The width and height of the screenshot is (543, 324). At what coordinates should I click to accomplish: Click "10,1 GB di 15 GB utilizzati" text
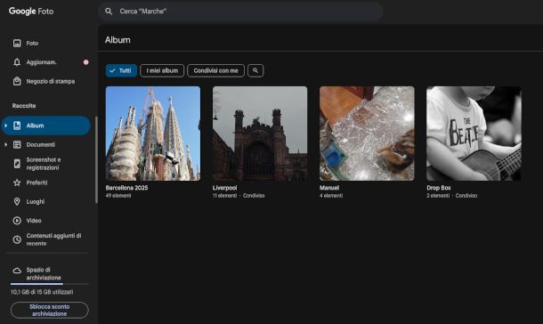point(42,292)
